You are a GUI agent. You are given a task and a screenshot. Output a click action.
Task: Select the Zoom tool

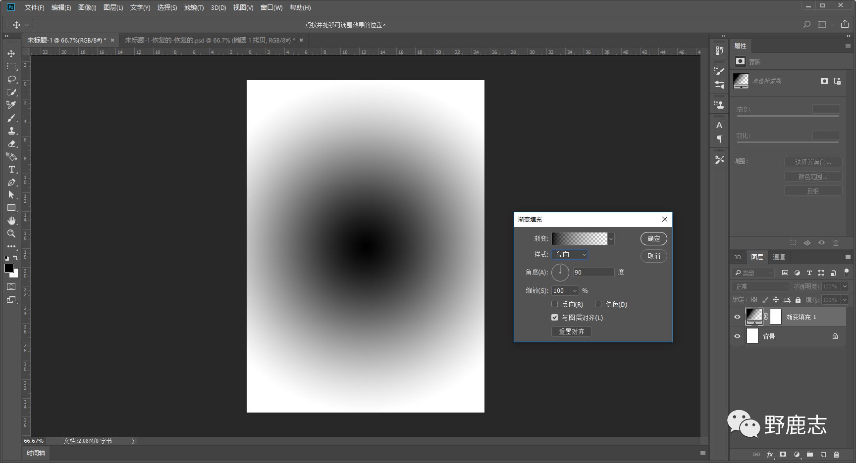11,233
